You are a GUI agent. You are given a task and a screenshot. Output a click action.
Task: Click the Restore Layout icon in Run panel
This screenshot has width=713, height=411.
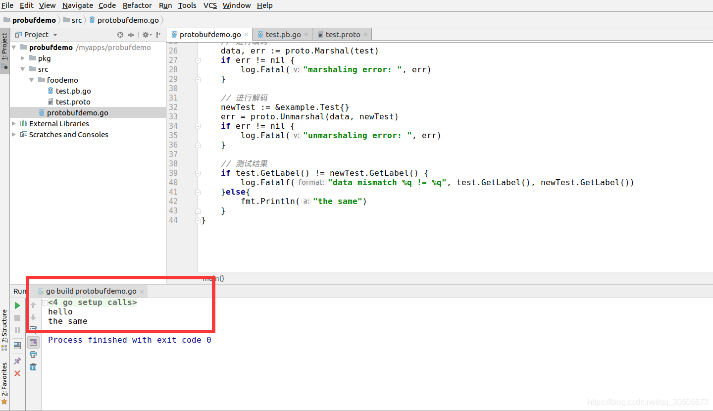pos(17,345)
